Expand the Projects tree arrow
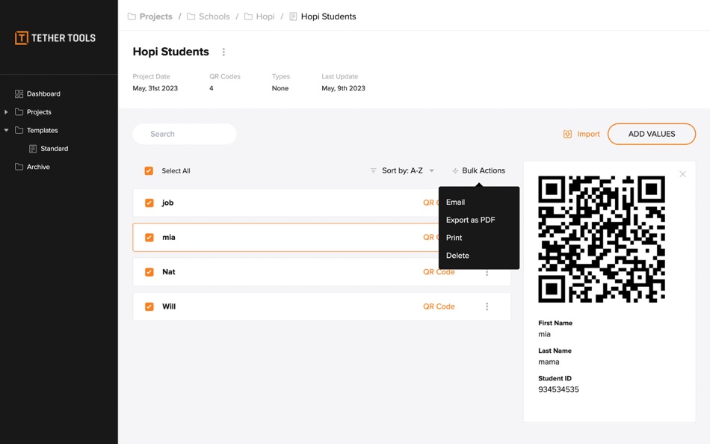This screenshot has height=444, width=710. pyautogui.click(x=6, y=112)
